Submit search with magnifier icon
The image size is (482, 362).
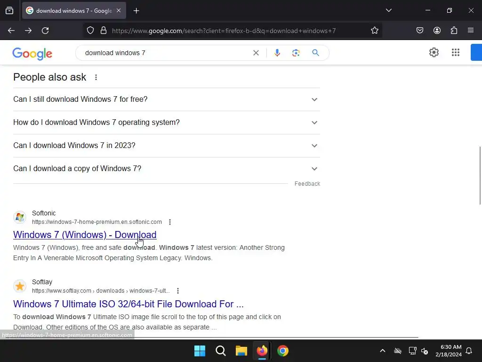coord(315,53)
